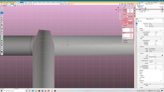Screen dimensions: 164x92
Task: Open the Device GPU Compute dropdown
Action: coord(156,27)
